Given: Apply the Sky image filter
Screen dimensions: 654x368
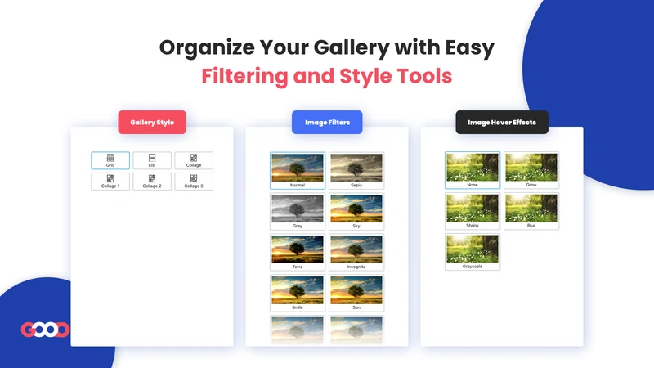Looking at the screenshot, I should pos(356,212).
